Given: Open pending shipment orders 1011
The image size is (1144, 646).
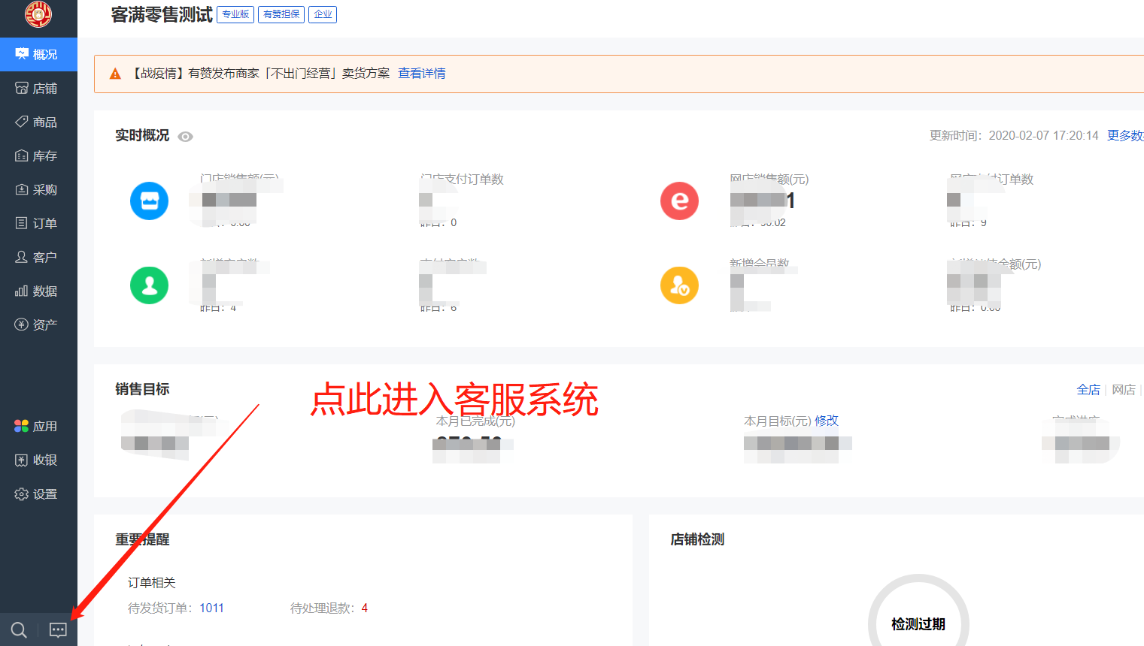Looking at the screenshot, I should [x=211, y=608].
